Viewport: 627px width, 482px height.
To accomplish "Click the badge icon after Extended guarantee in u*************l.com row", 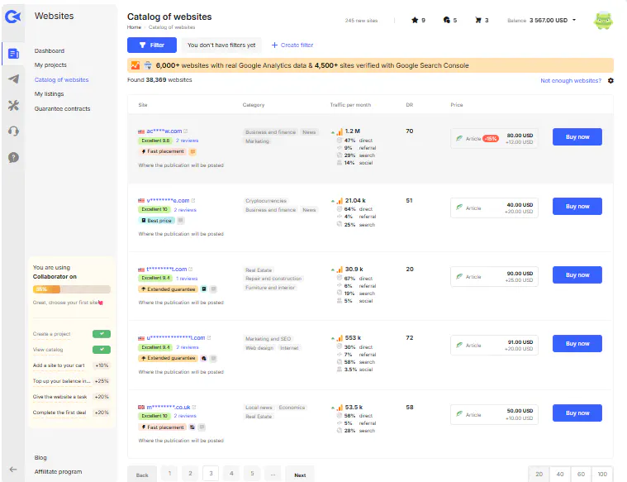I will (x=204, y=358).
